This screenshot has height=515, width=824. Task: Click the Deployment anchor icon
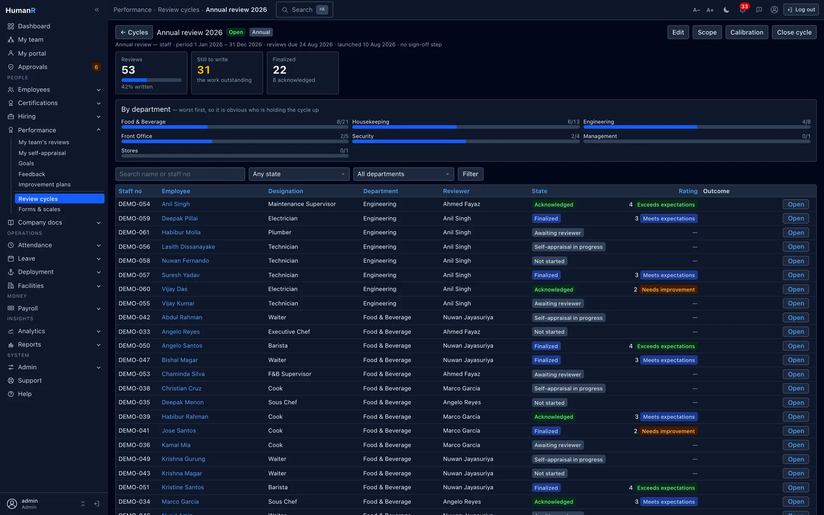11,272
